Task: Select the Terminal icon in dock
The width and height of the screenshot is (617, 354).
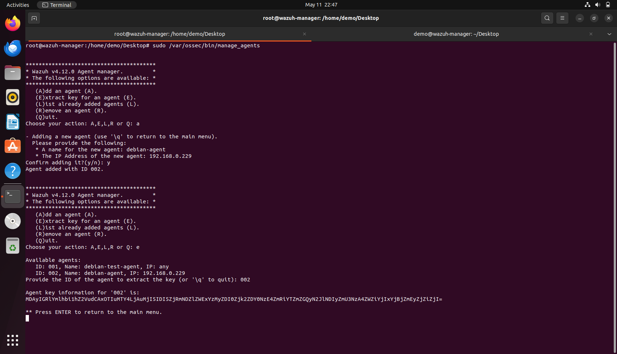Action: pyautogui.click(x=13, y=196)
